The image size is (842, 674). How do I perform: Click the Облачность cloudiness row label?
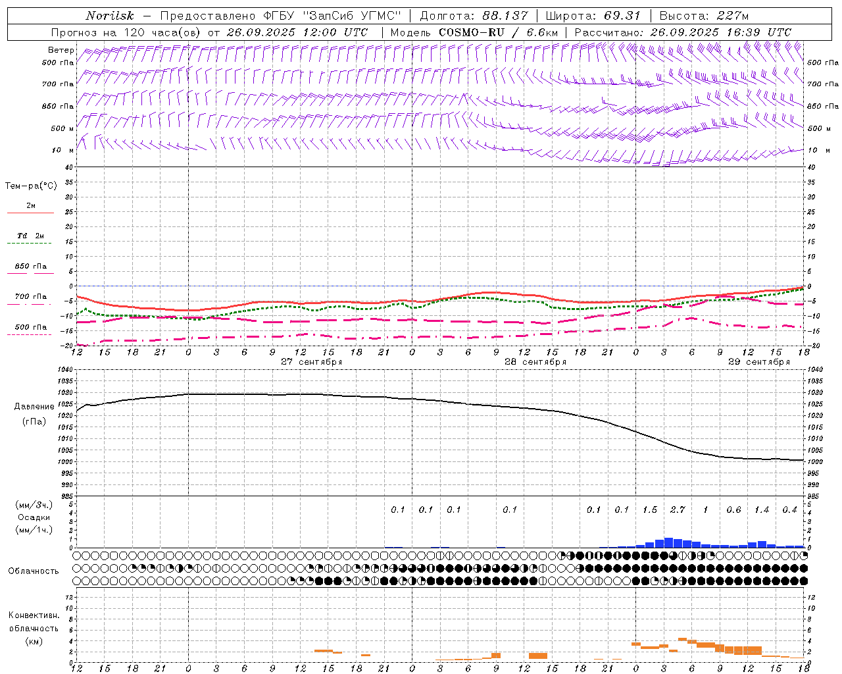coord(34,571)
